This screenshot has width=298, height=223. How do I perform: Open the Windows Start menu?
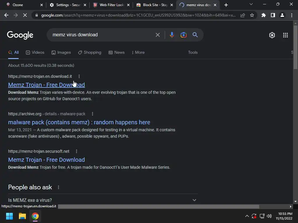coord(9,216)
